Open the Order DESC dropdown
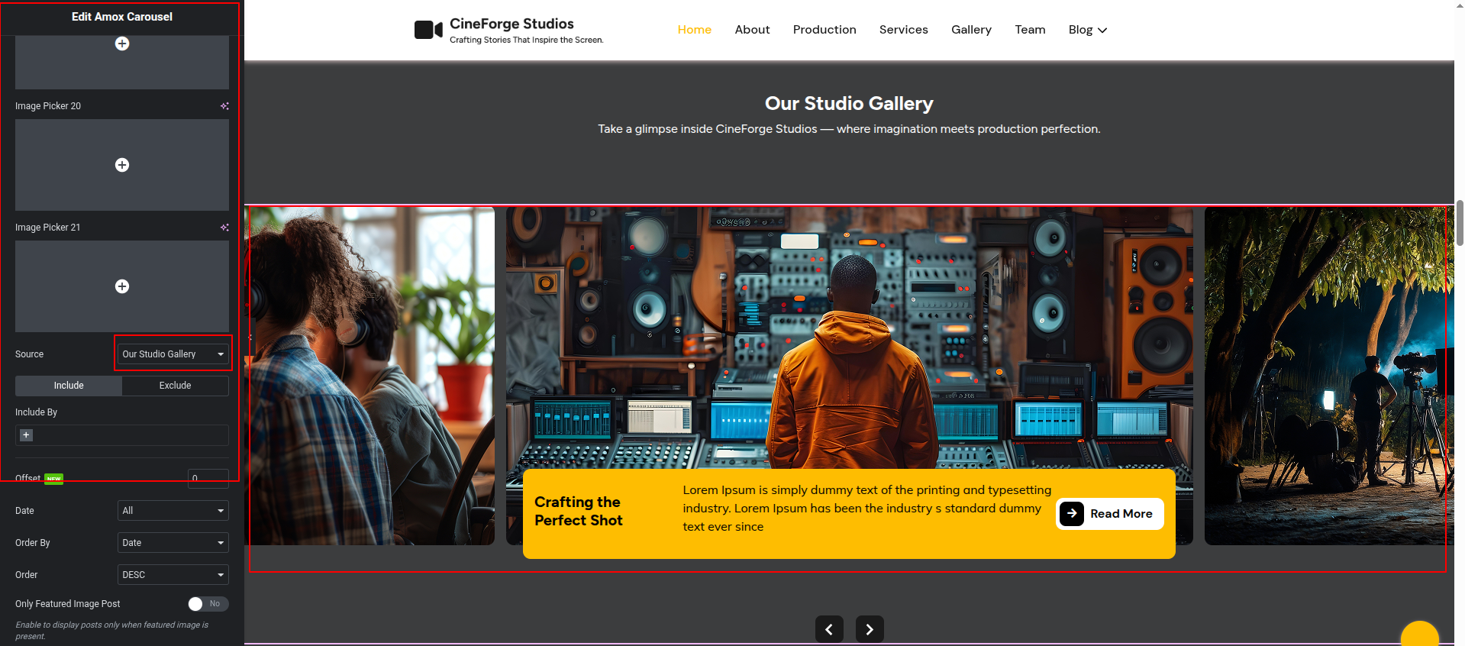This screenshot has width=1465, height=646. point(173,575)
